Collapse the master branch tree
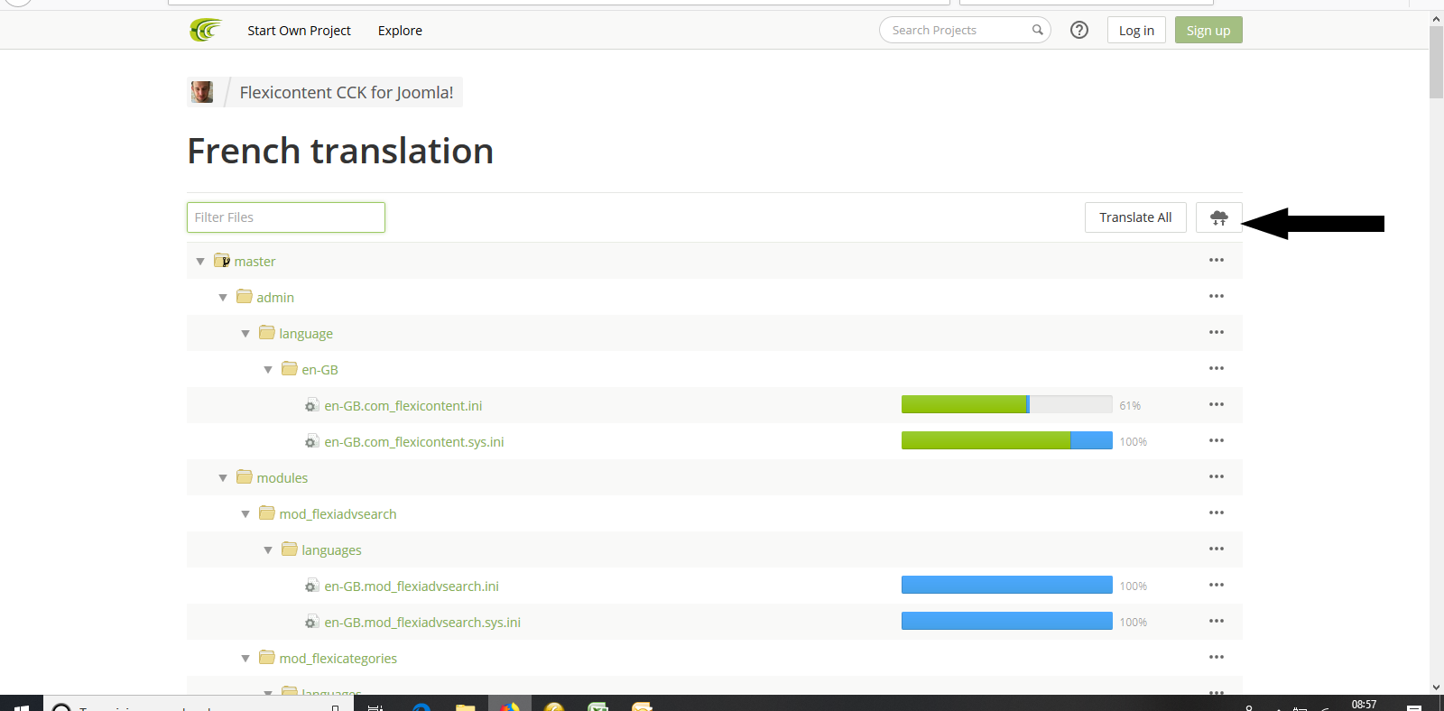Screen dimensions: 1444x711 200,262
